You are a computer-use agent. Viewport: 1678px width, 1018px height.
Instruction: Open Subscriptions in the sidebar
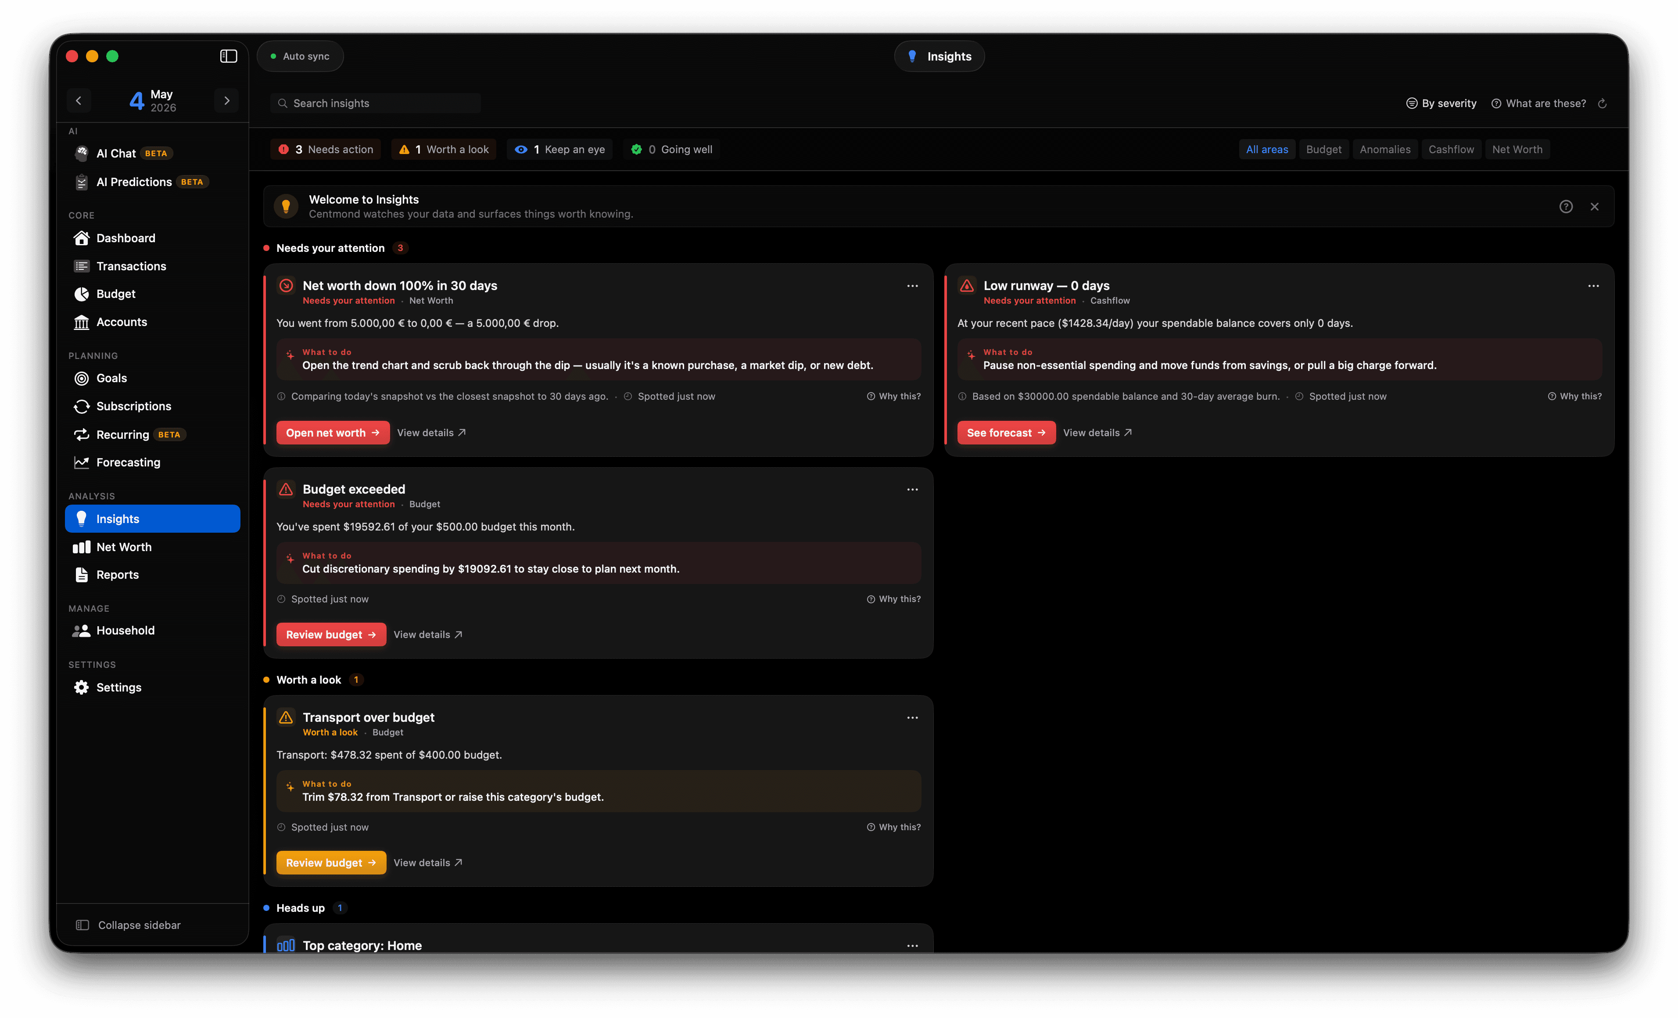point(153,406)
